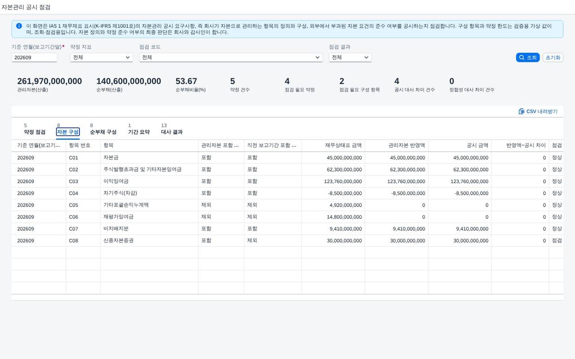Viewport: 575px width, 359px height.
Task: Select the 기간 요약 tab
Action: pos(139,132)
